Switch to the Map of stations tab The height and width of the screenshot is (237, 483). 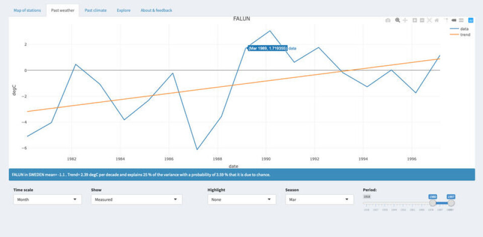(27, 10)
